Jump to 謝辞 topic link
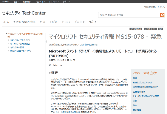The image size is (167, 114). (x=135, y=101)
